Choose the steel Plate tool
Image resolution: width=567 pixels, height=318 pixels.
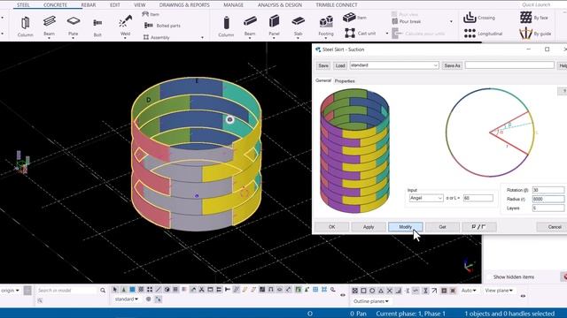[x=73, y=26]
